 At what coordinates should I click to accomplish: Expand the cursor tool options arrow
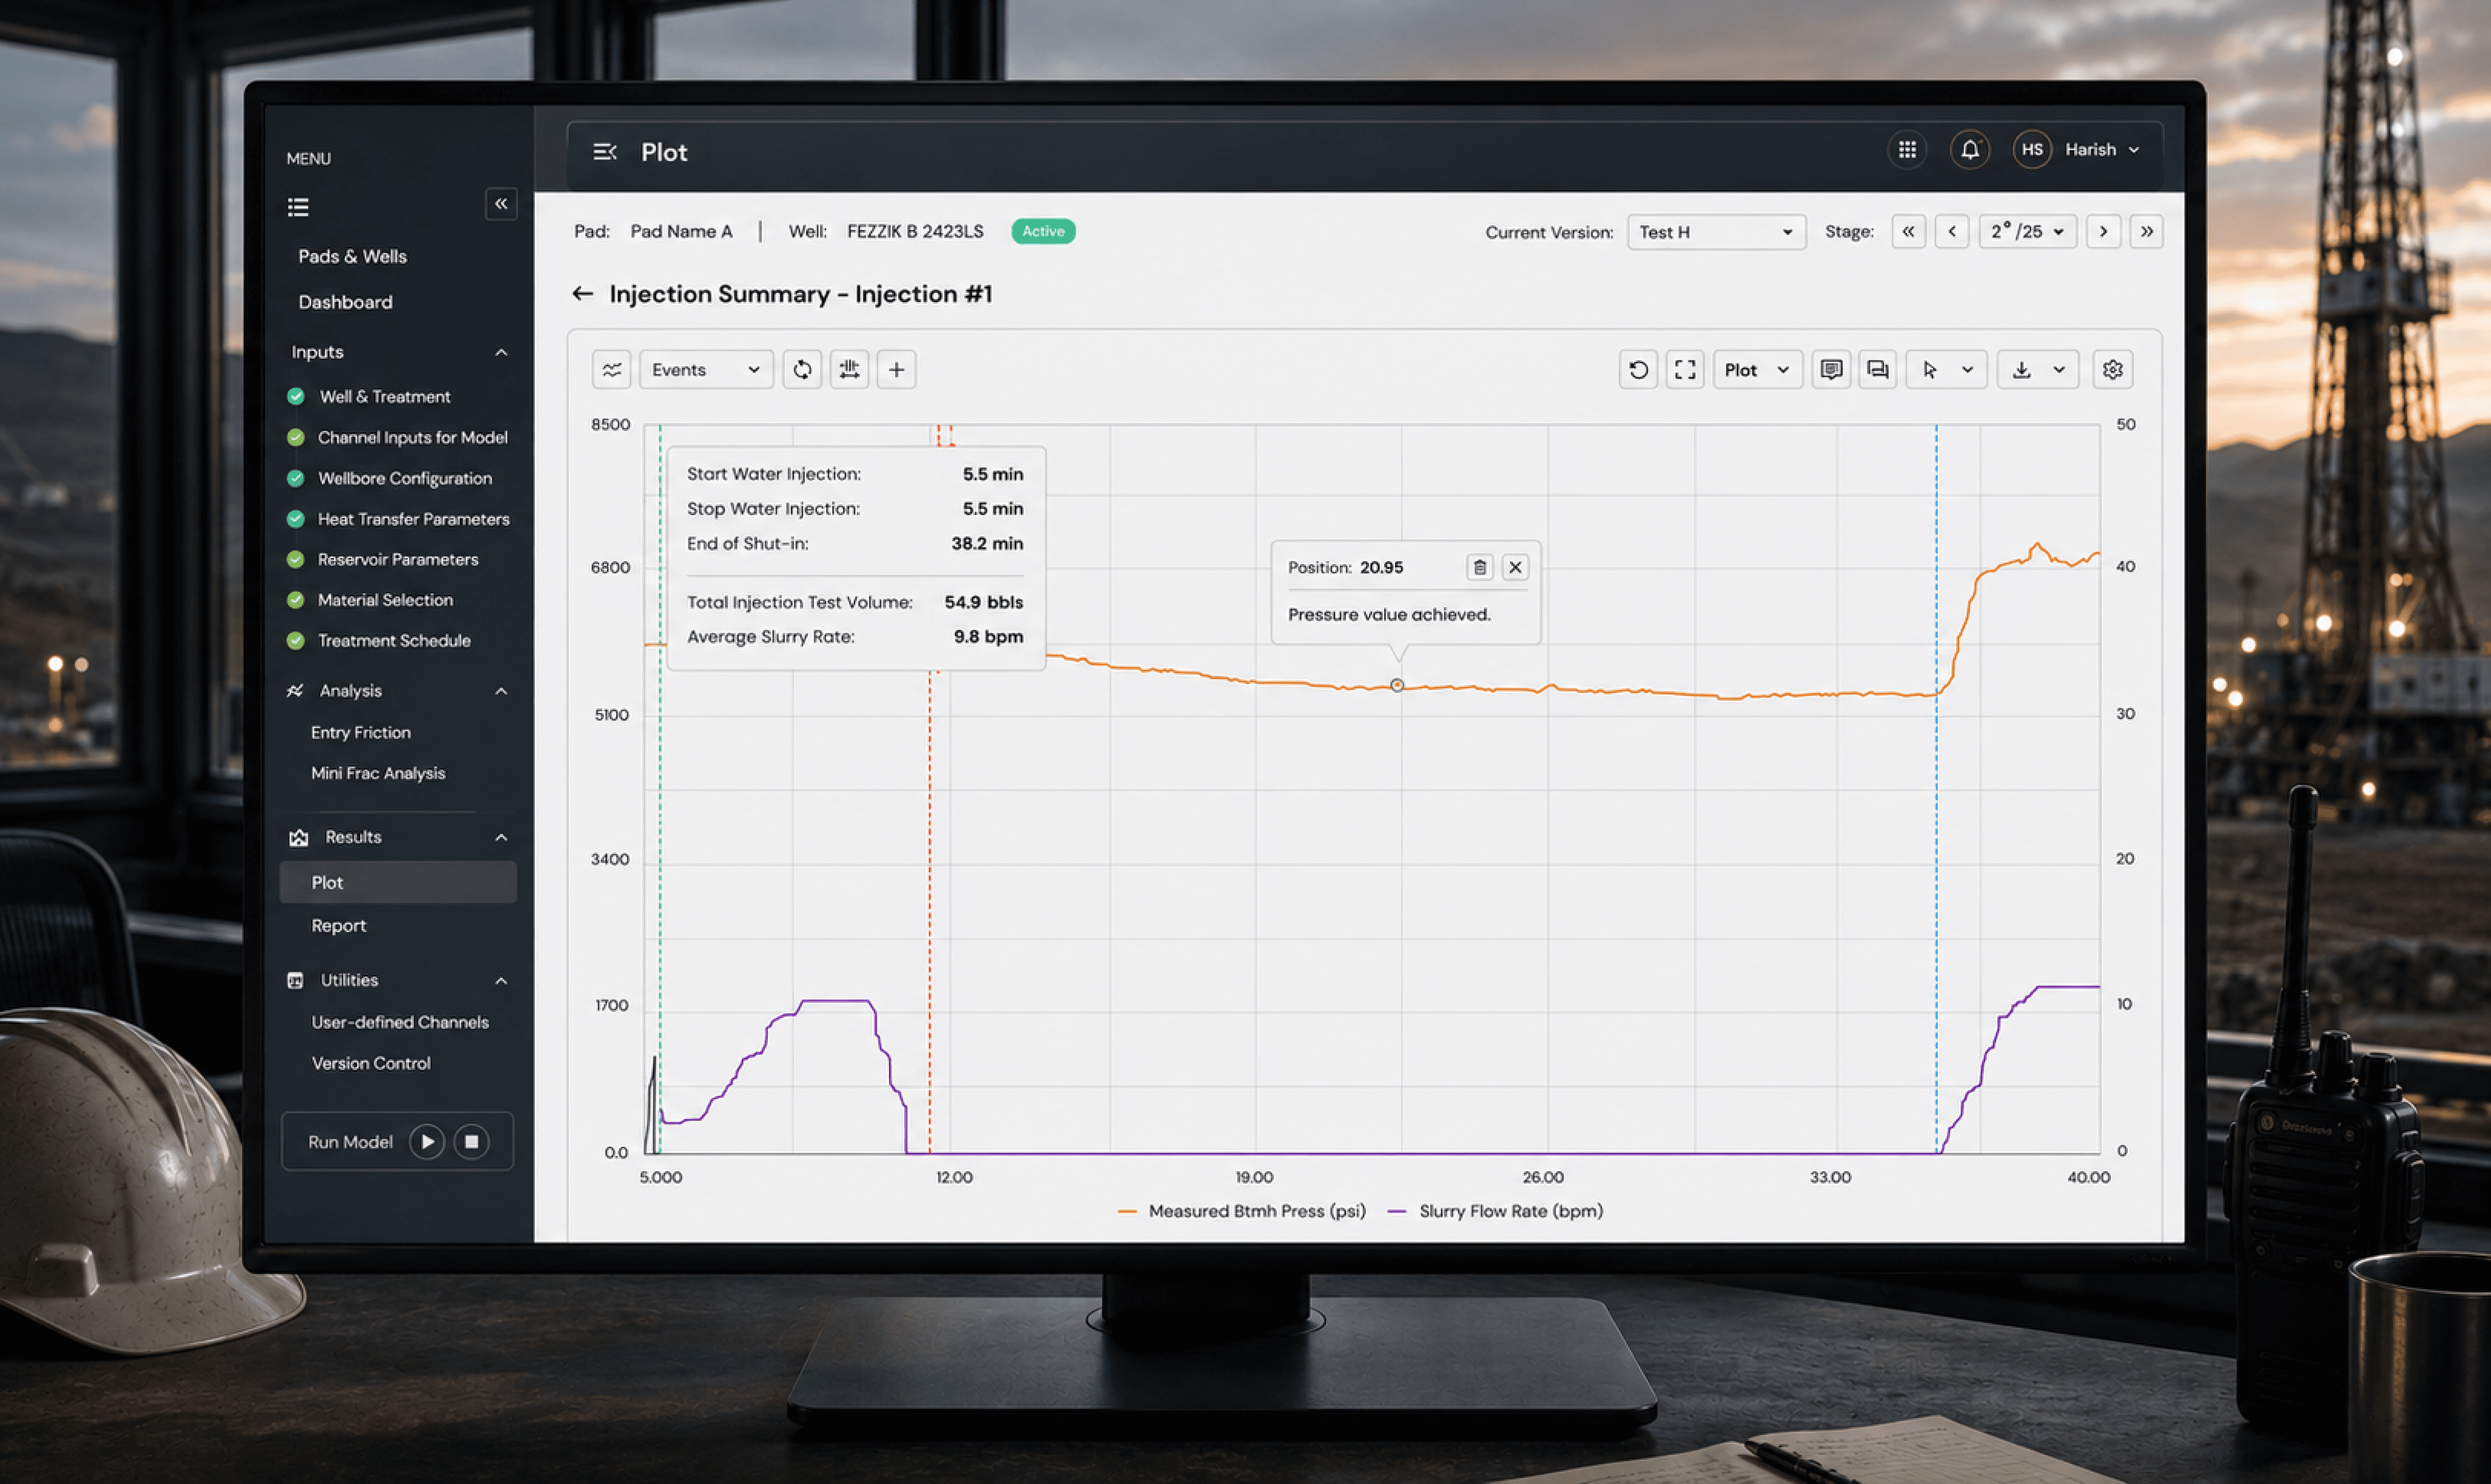(x=1967, y=370)
